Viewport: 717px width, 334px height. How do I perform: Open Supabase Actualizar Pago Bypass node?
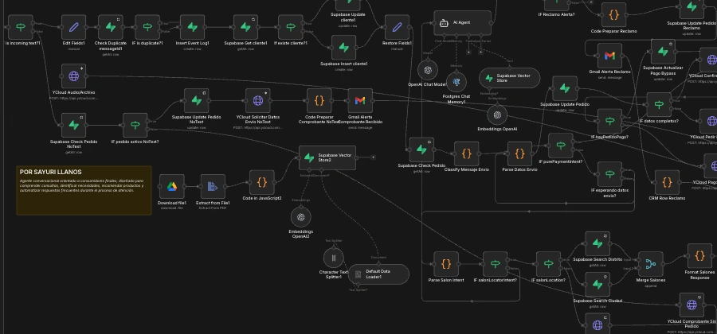pos(663,52)
